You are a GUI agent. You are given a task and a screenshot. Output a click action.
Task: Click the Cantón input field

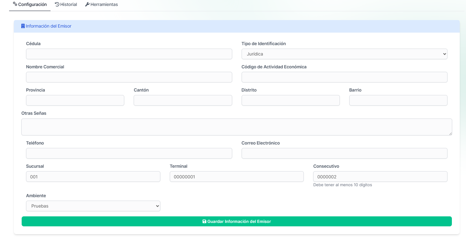click(183, 100)
